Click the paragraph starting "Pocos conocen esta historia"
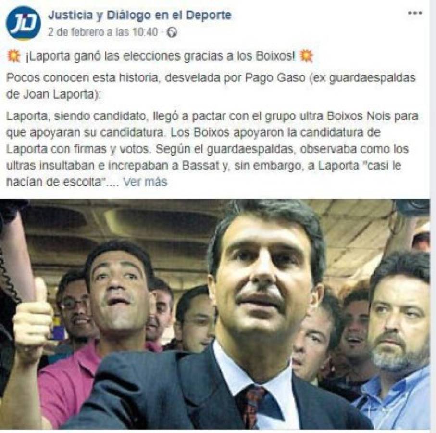 click(211, 86)
